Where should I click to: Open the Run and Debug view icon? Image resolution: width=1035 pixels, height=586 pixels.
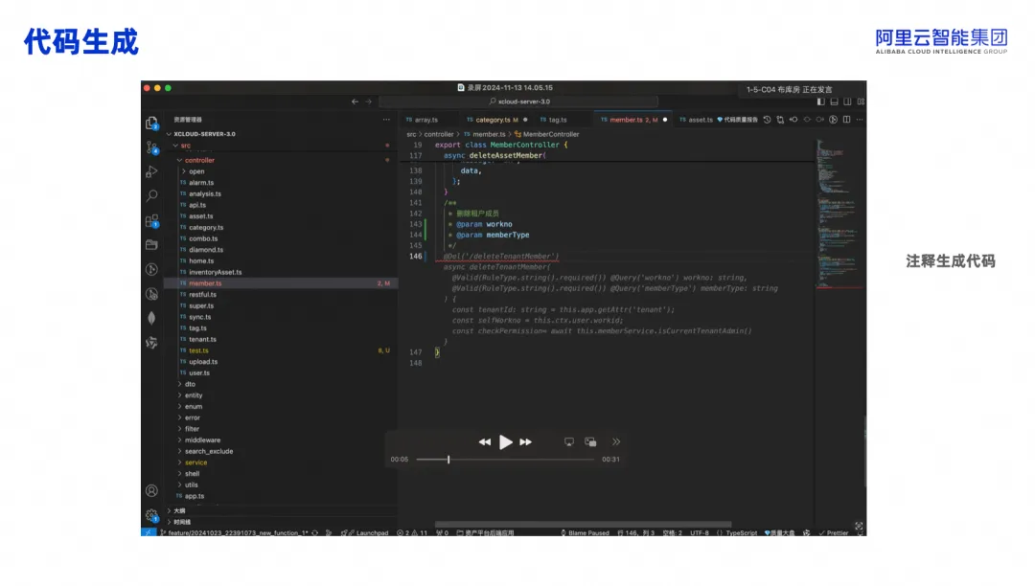(x=151, y=172)
